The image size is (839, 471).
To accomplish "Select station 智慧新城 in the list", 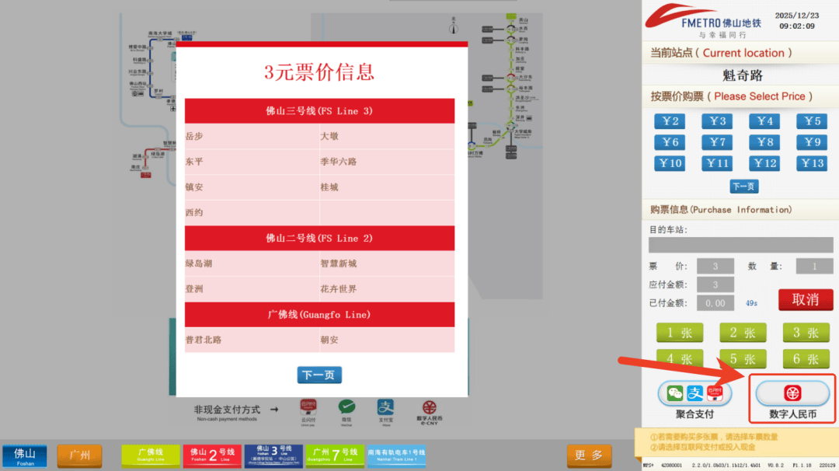I will click(x=387, y=263).
